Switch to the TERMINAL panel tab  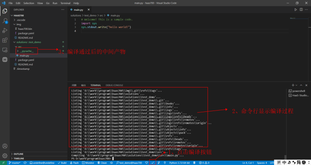pyautogui.click(x=96, y=85)
